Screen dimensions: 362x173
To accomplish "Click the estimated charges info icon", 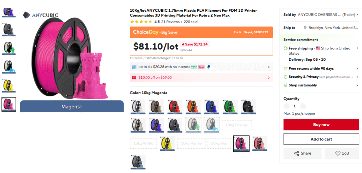I will click(x=181, y=58).
